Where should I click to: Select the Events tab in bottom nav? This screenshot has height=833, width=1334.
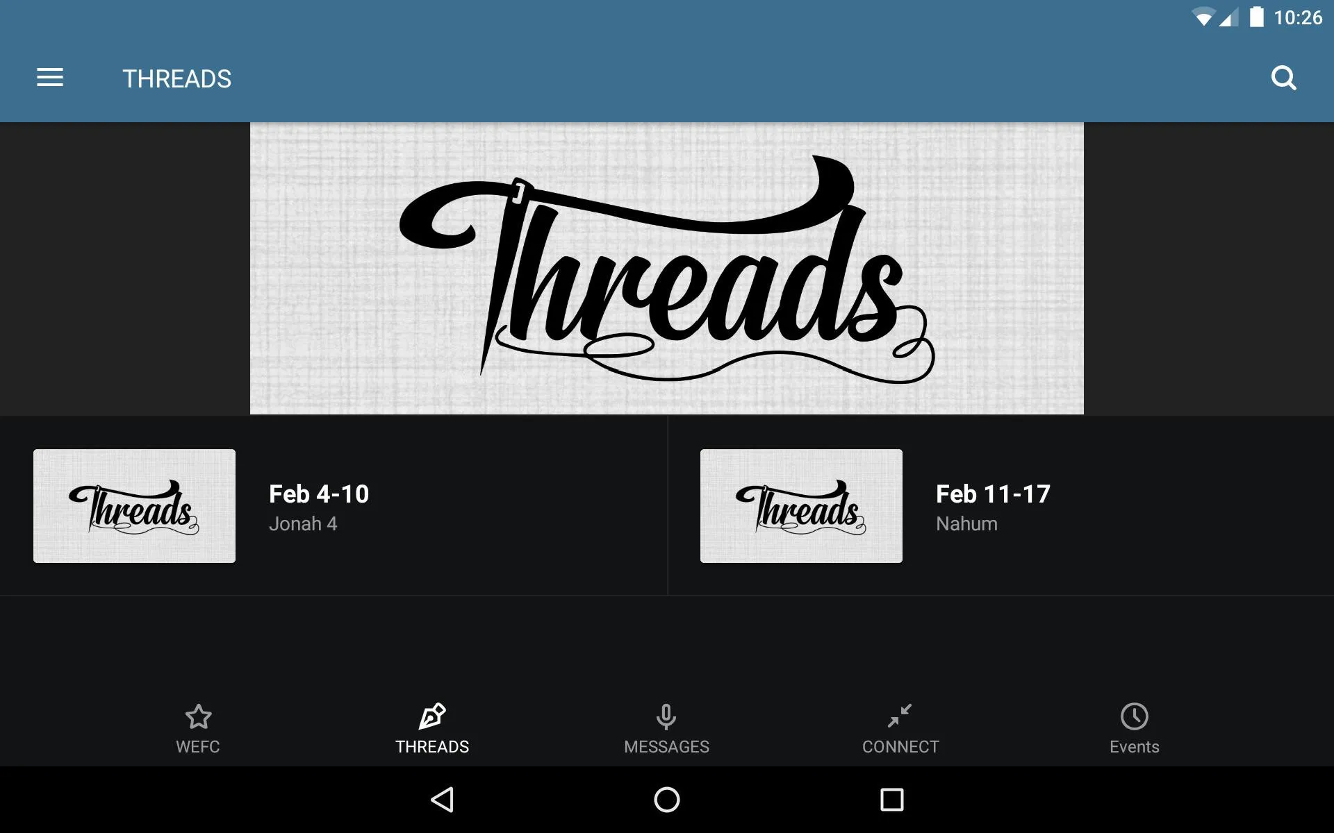[1133, 730]
